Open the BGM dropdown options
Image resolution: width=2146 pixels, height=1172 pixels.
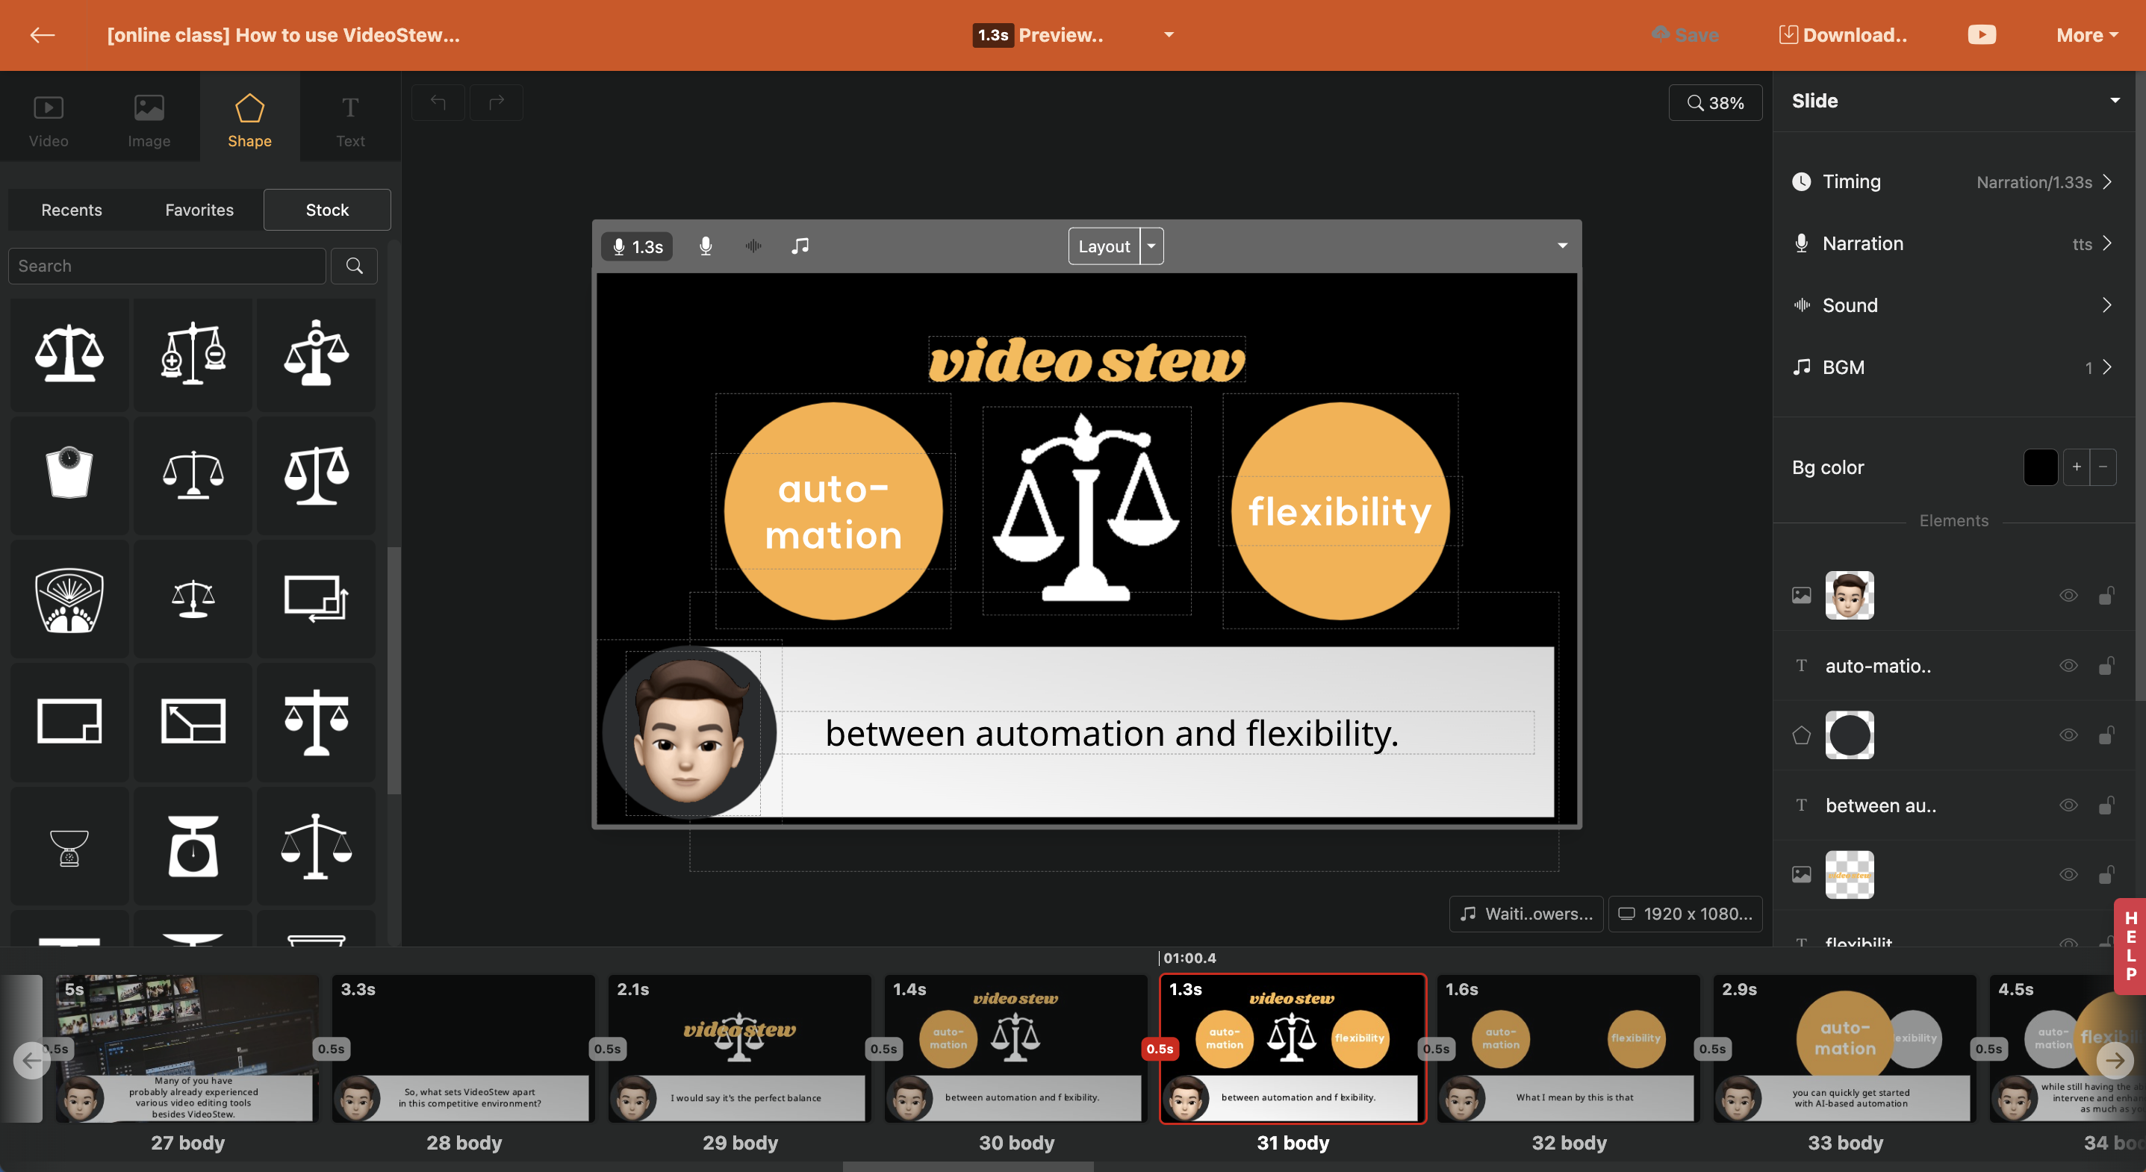[2109, 367]
